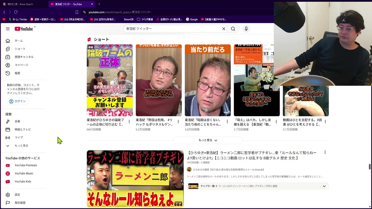Image resolution: width=372 pixels, height=209 pixels.
Task: Open more options for the 熱狂は危険 short
Action: pos(178,122)
